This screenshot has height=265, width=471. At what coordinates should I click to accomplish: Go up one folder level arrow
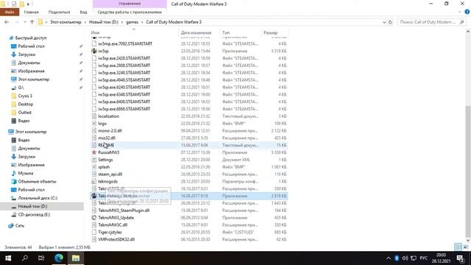[32, 22]
